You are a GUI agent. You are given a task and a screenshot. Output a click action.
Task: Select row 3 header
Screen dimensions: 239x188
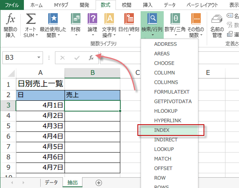tap(8, 106)
